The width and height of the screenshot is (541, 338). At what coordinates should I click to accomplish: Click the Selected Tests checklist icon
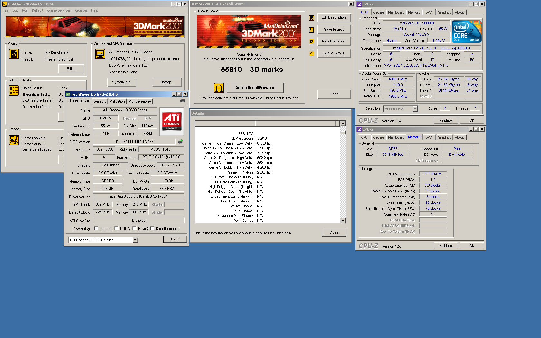pyautogui.click(x=14, y=90)
